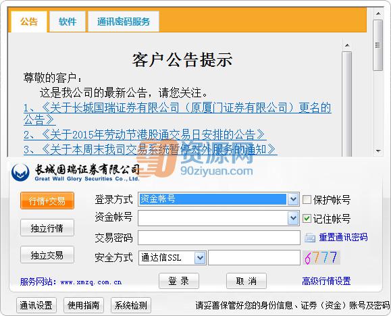
Task: Switch to the 软件 tab
Action: (68, 22)
